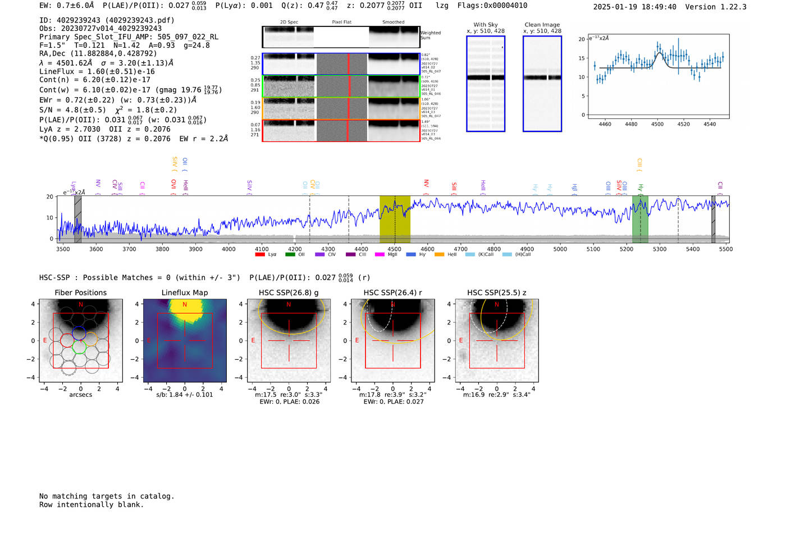This screenshot has height=535, width=786.
Task: Open the HSC SSP(26.8) g image
Action: coord(289,341)
